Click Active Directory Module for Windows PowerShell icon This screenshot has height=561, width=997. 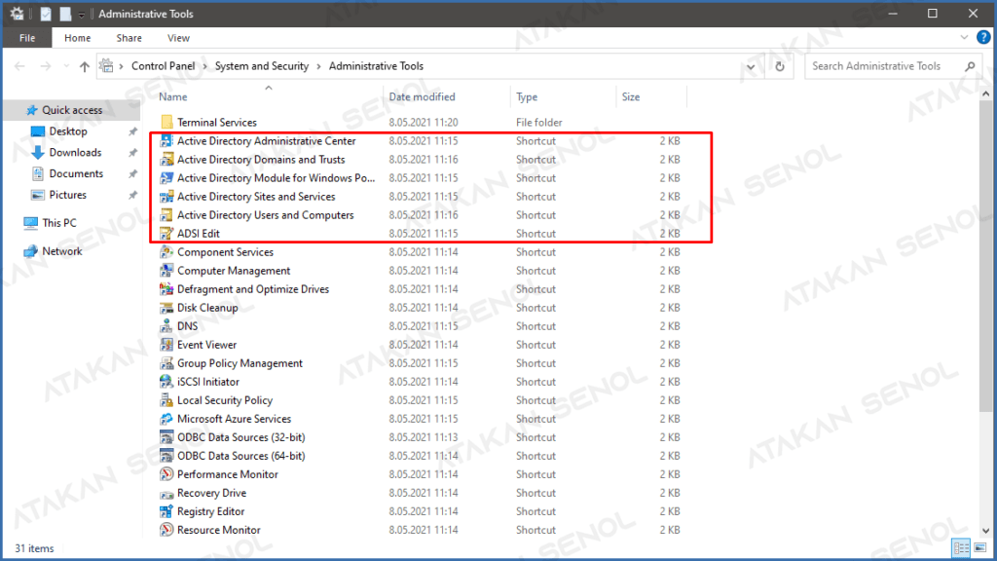click(x=166, y=178)
